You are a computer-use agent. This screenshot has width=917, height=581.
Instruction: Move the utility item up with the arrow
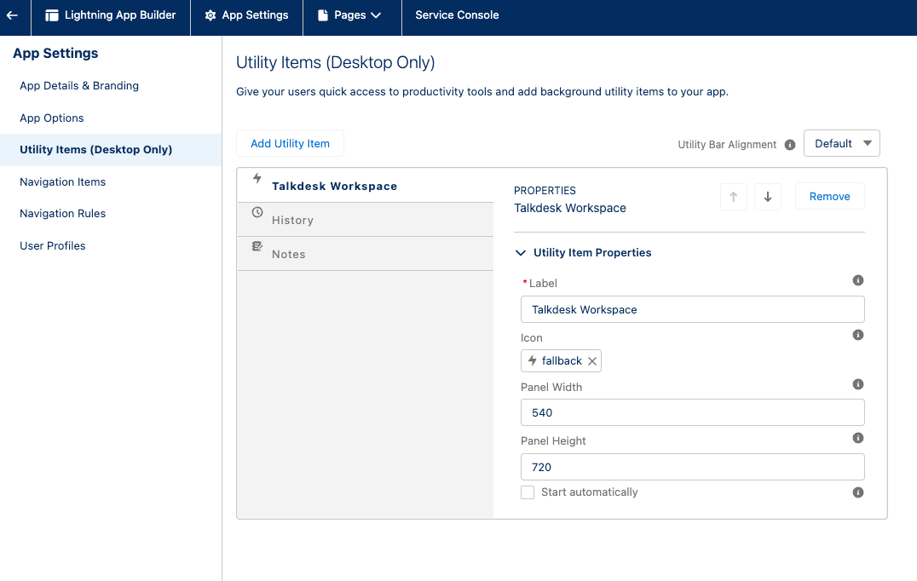point(733,196)
